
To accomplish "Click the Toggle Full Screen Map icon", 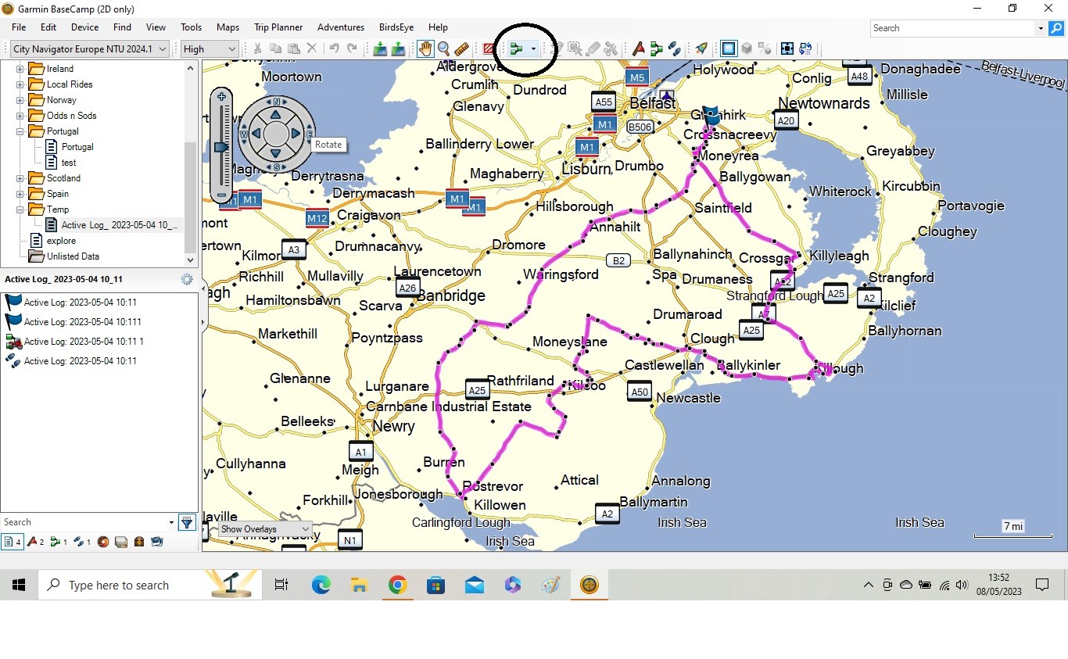I will 787,48.
